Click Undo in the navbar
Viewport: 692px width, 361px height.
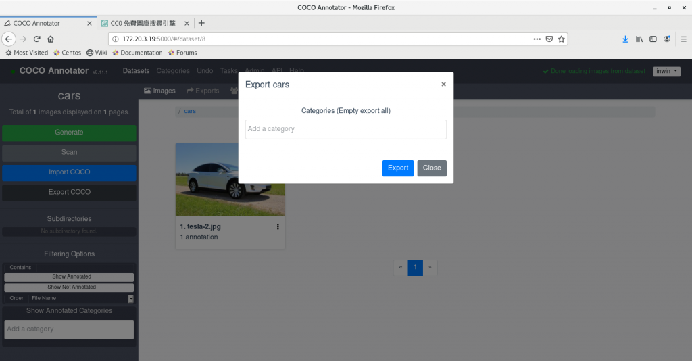click(x=205, y=70)
